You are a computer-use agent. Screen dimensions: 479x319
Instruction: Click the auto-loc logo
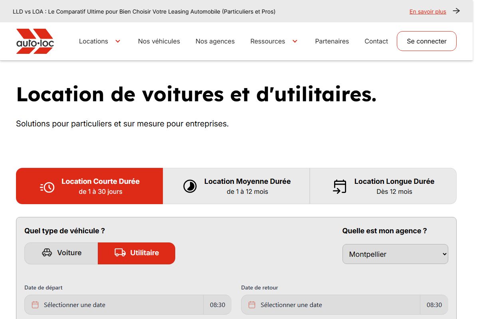(x=35, y=41)
